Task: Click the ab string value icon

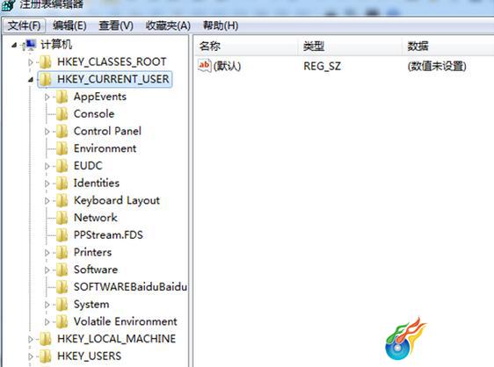Action: (204, 66)
